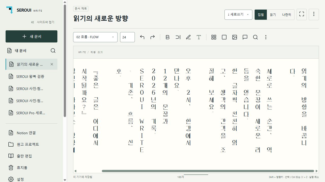Open SEROUI Pro 세로 document

[x=31, y=113]
